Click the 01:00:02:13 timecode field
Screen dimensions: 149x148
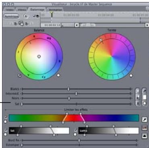[51, 25]
